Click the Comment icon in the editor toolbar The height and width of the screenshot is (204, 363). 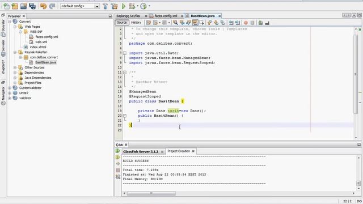[x=261, y=23]
